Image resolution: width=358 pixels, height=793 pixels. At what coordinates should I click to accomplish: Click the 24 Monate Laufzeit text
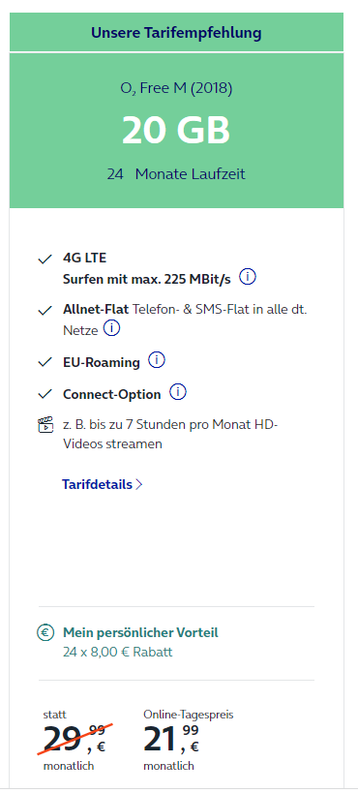click(176, 174)
